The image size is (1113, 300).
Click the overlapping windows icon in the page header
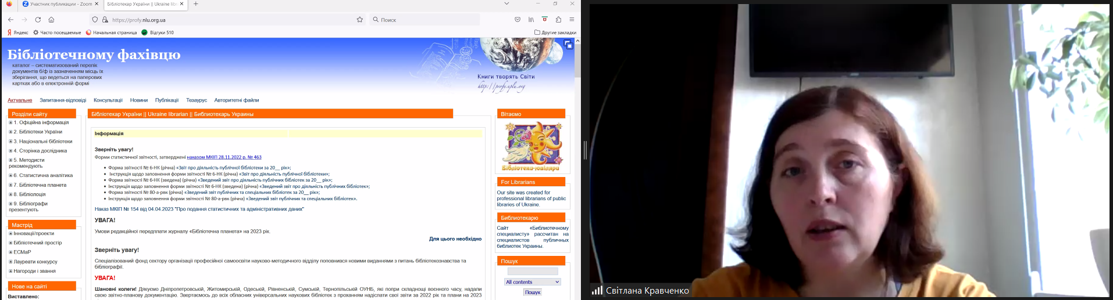click(568, 45)
